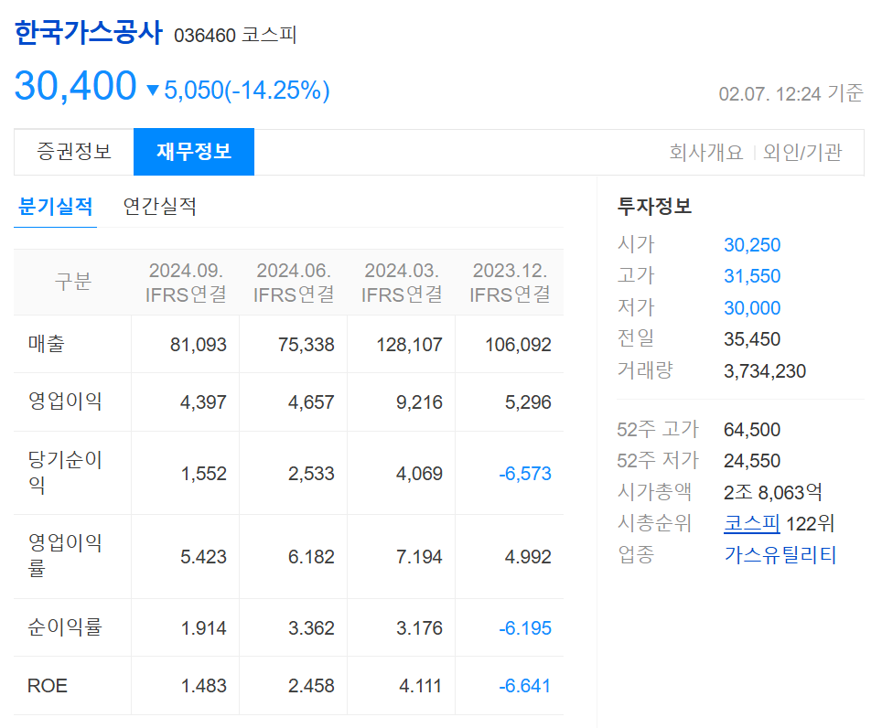Viewport: 882px width, 728px height.
Task: Click the negative net income value -6,573
Action: (x=525, y=474)
